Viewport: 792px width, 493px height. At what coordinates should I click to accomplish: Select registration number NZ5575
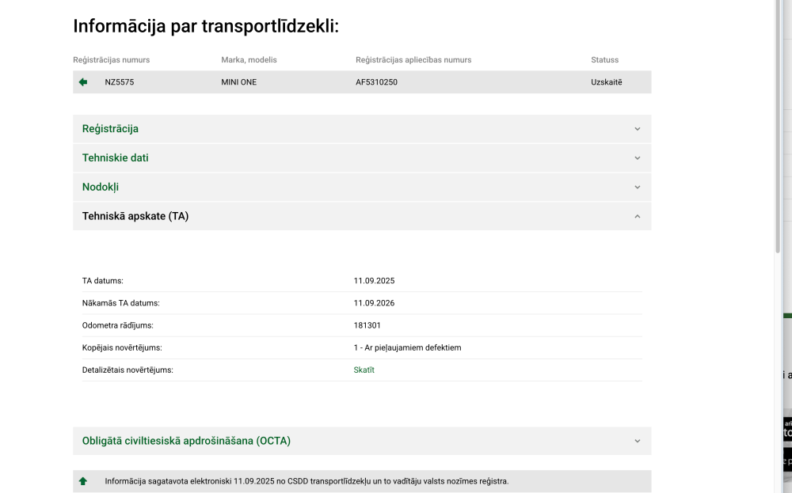pyautogui.click(x=120, y=82)
